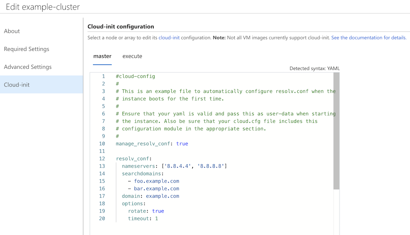Click the foo.example.com entry
Viewport: 410px width, 235px height.
click(157, 181)
